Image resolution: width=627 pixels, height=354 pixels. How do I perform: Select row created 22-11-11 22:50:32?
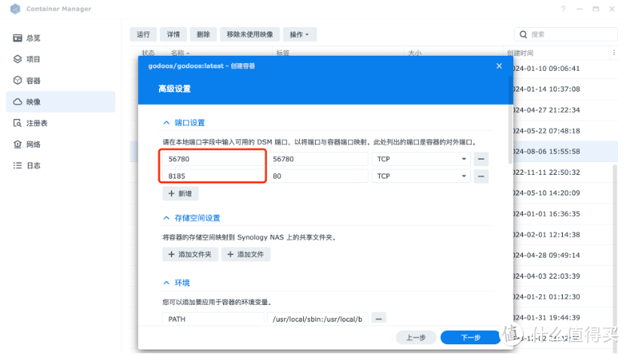[565, 172]
